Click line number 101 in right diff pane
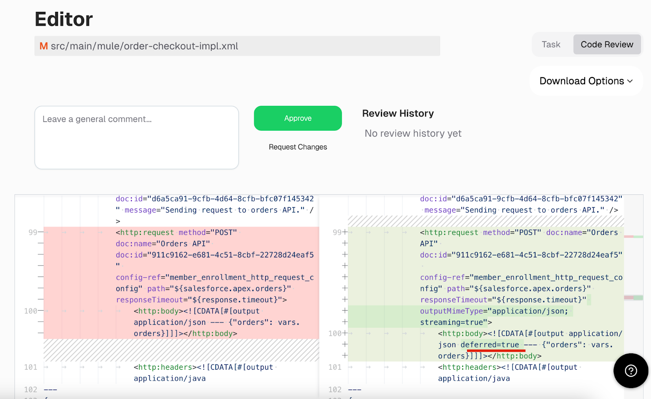Image resolution: width=651 pixels, height=399 pixels. 335,367
